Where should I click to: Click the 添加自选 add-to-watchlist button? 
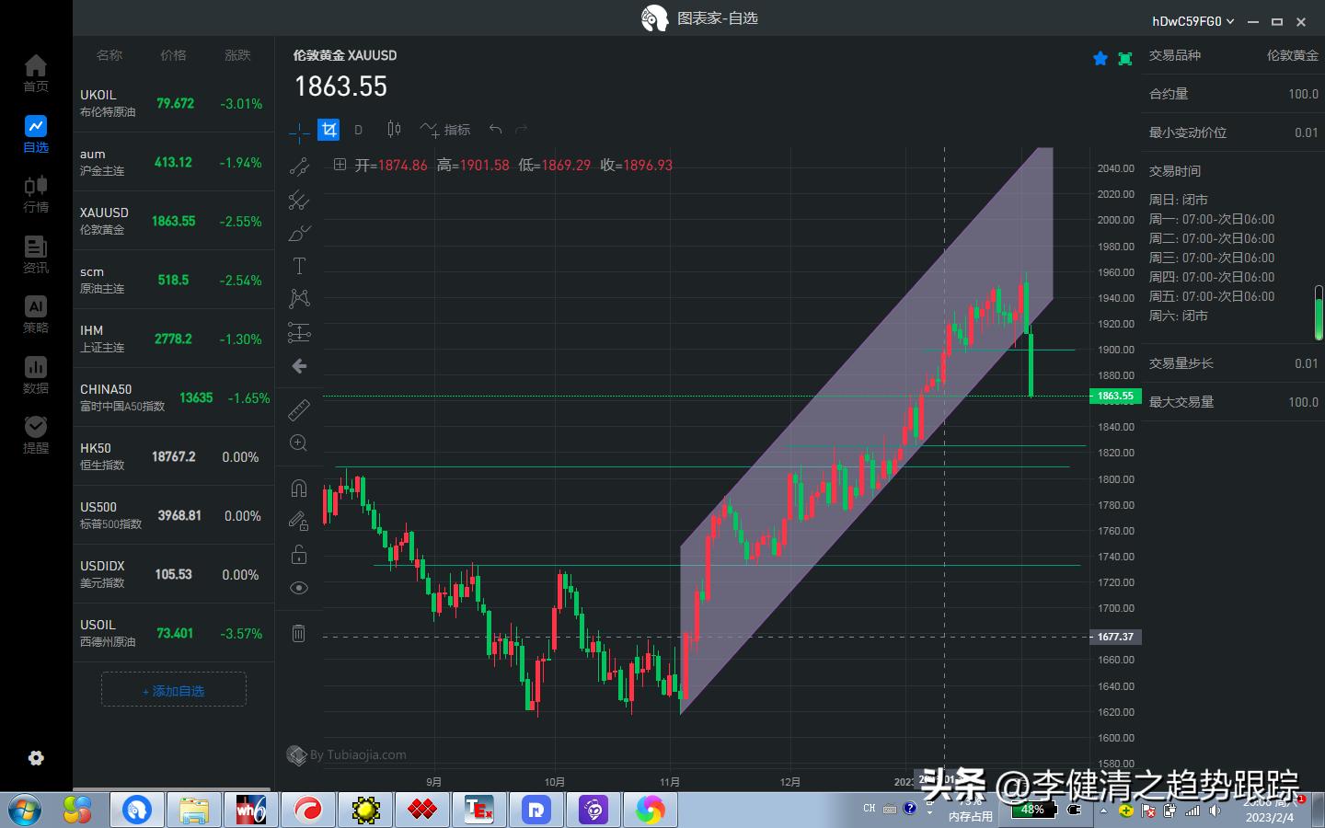(x=174, y=690)
